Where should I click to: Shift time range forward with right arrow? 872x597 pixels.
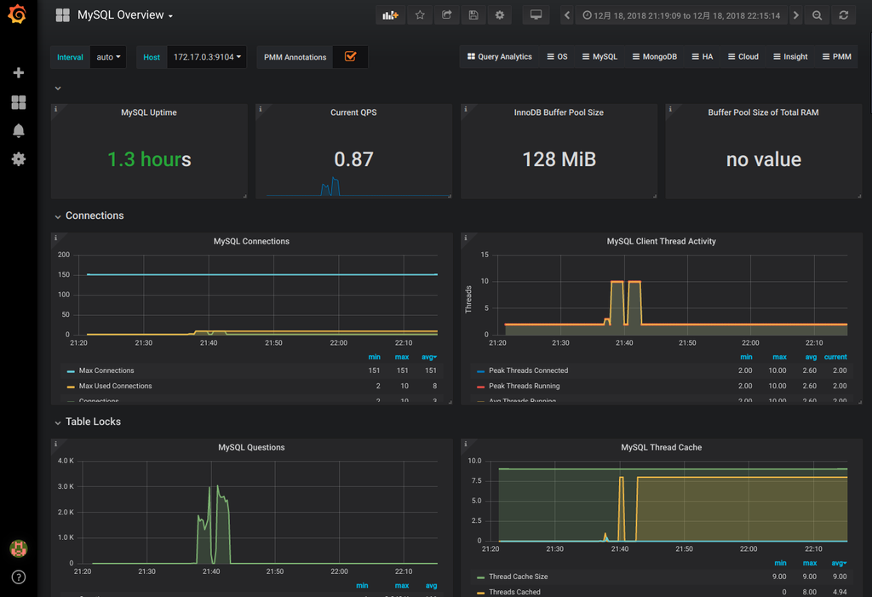click(x=796, y=15)
